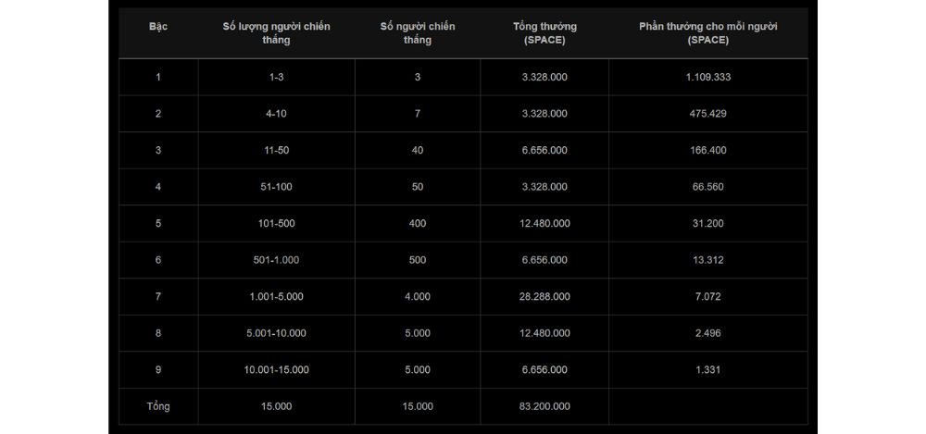Image resolution: width=926 pixels, height=434 pixels.
Task: Select the "1-3" winner range cell
Action: point(276,77)
